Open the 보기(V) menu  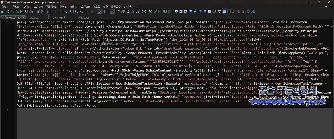(38, 7)
